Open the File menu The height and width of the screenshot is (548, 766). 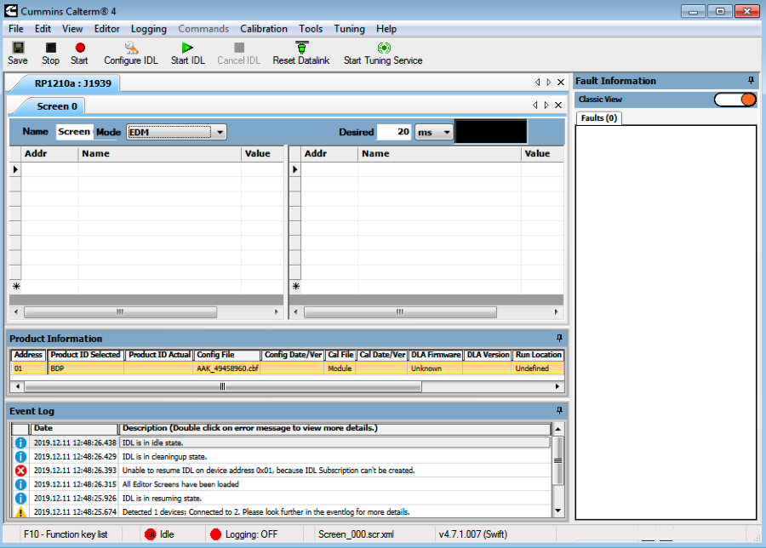click(x=16, y=29)
